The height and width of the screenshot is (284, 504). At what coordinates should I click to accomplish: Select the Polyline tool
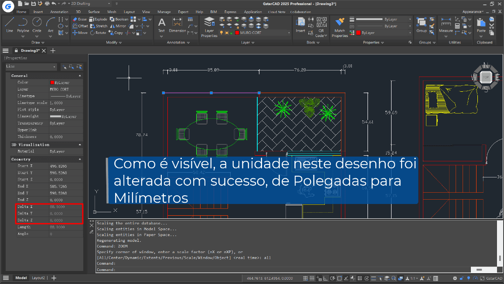23,25
